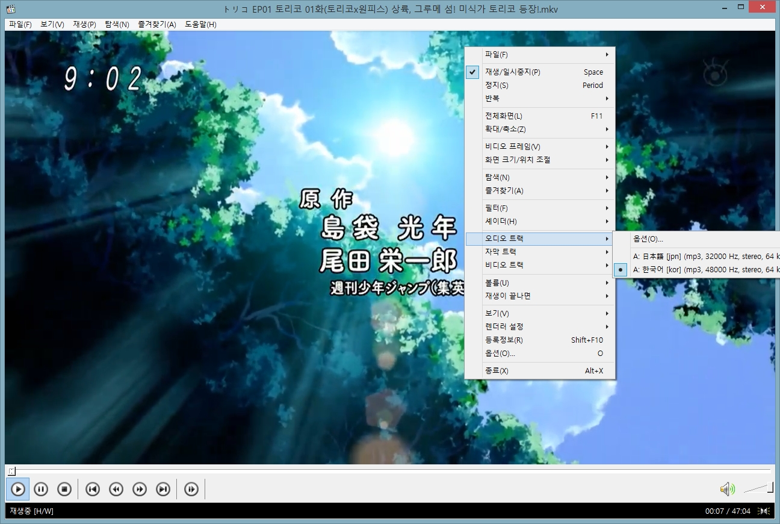Click the Pause button in the control bar
Viewport: 780px width, 524px height.
click(41, 489)
